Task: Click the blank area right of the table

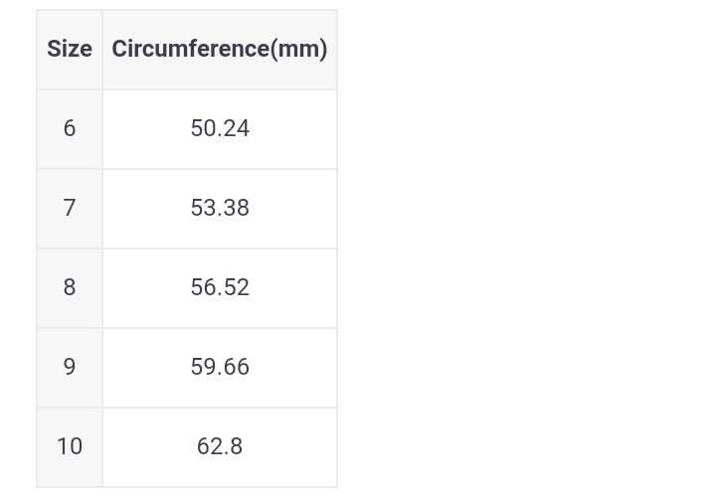Action: coord(527,248)
